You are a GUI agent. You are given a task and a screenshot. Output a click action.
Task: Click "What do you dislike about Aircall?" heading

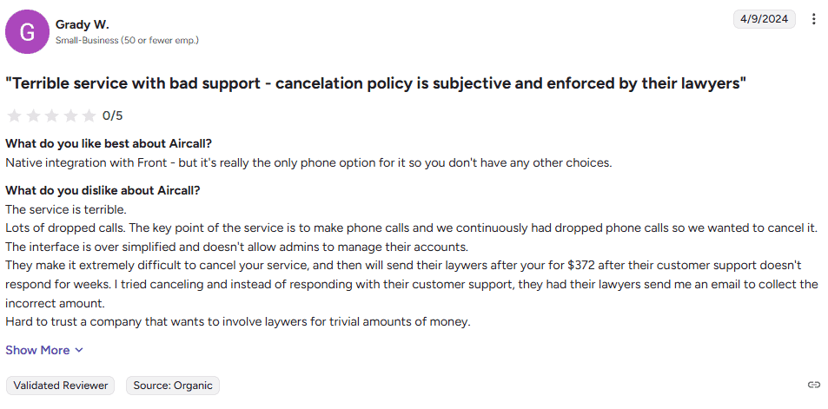point(103,190)
